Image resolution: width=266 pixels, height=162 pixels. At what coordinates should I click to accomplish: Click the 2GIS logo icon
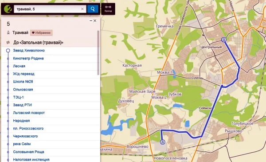click(x=8, y=9)
